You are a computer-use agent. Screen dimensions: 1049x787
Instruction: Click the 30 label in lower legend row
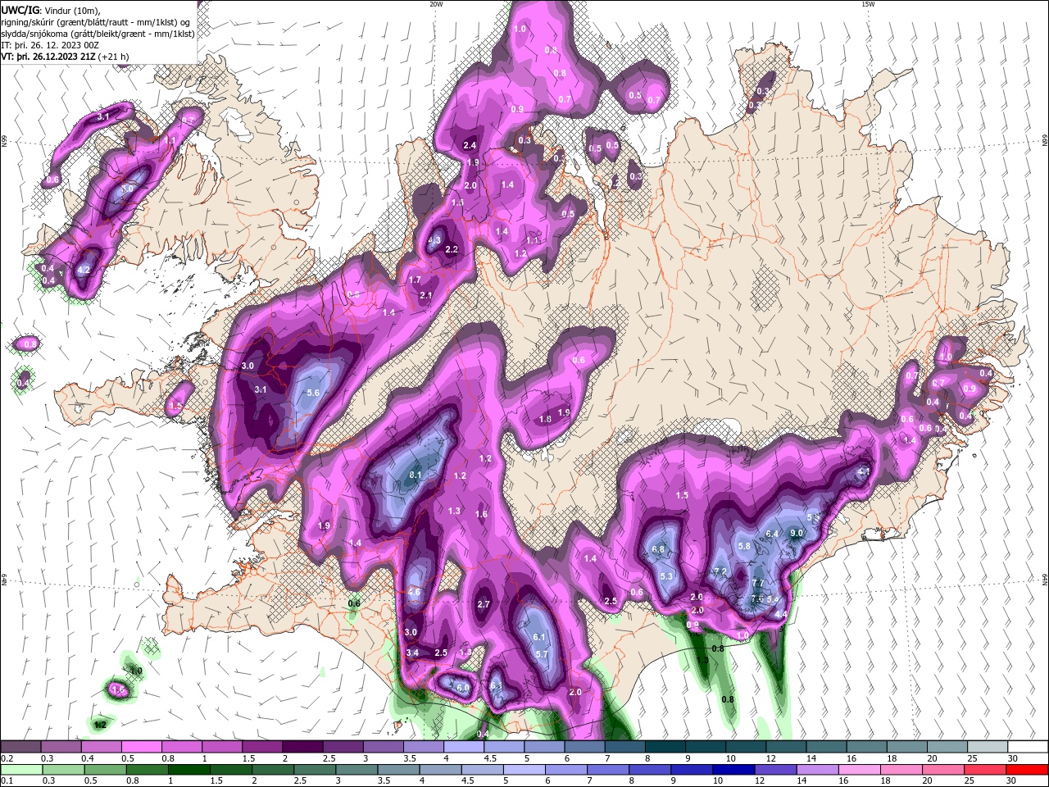(x=1013, y=781)
